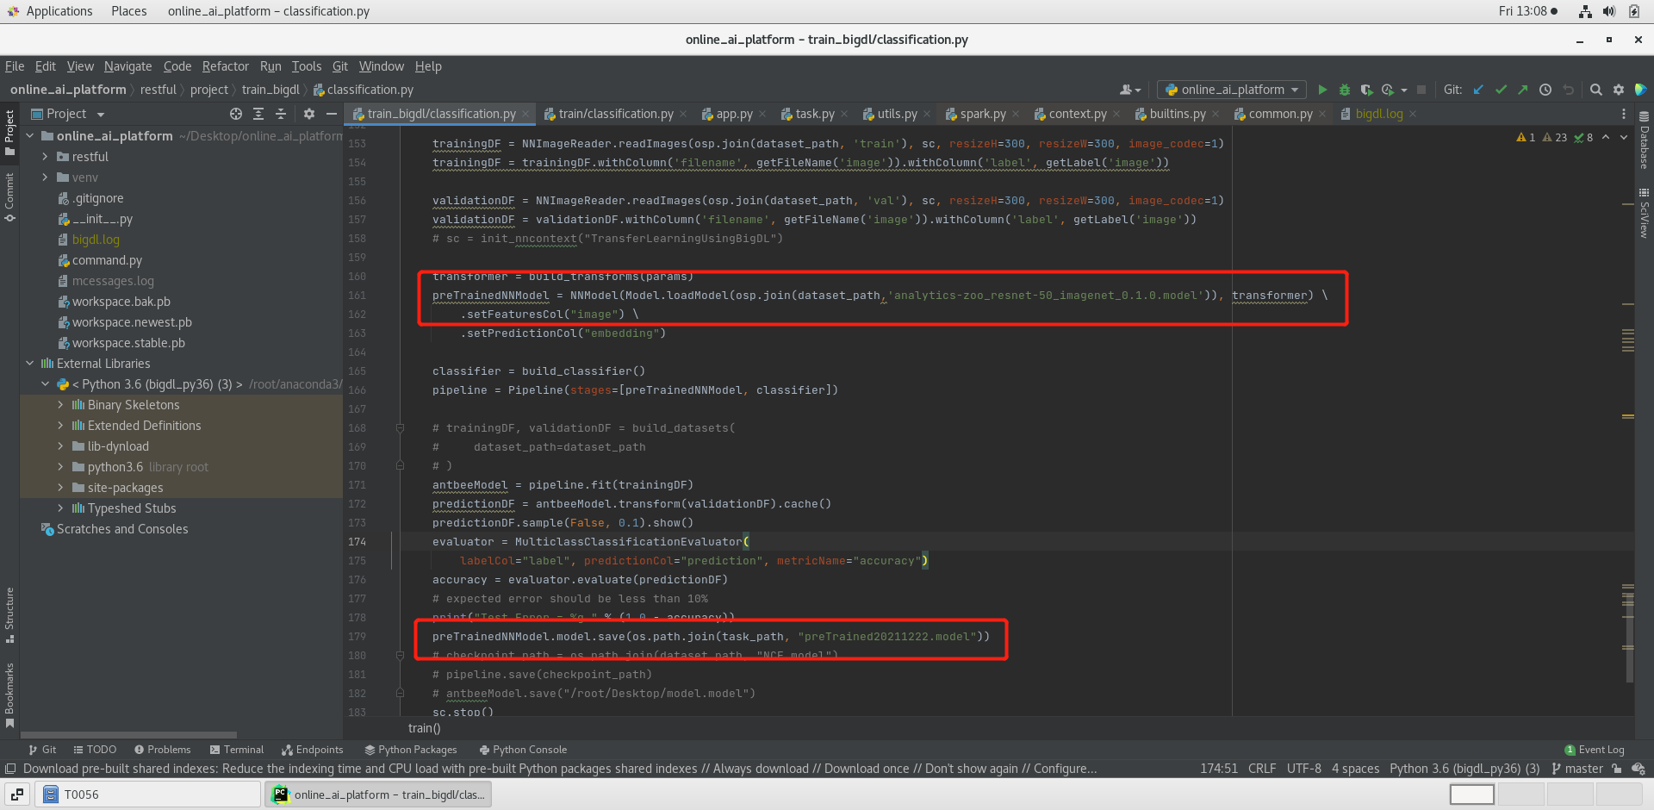The image size is (1654, 810).
Task: Commit changes with the green checkmark Git icon
Action: click(x=1502, y=89)
